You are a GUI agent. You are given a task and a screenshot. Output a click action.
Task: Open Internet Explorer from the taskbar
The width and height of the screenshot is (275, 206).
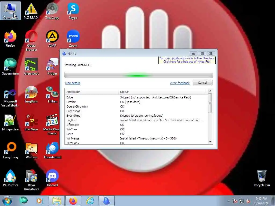point(90,201)
